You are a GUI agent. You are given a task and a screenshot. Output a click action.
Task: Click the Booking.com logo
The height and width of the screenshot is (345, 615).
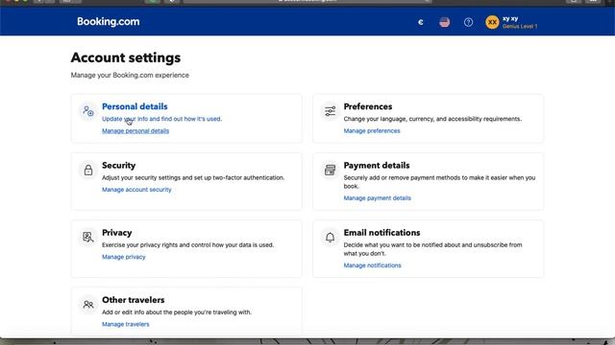109,21
